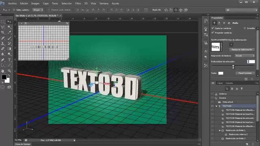Close the Sin título-1 document tab

[61, 15]
